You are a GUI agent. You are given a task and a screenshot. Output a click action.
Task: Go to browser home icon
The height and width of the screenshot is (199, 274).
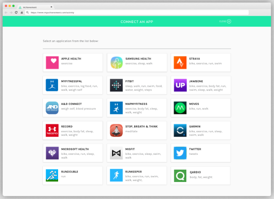22,12
